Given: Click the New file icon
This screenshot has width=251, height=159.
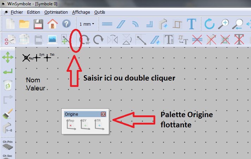Looking at the screenshot, I should point(10,24).
